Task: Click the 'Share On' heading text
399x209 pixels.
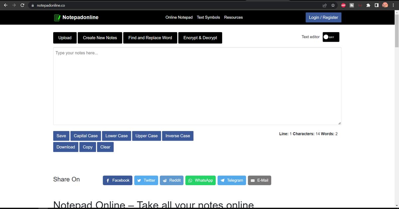Action: pos(66,179)
